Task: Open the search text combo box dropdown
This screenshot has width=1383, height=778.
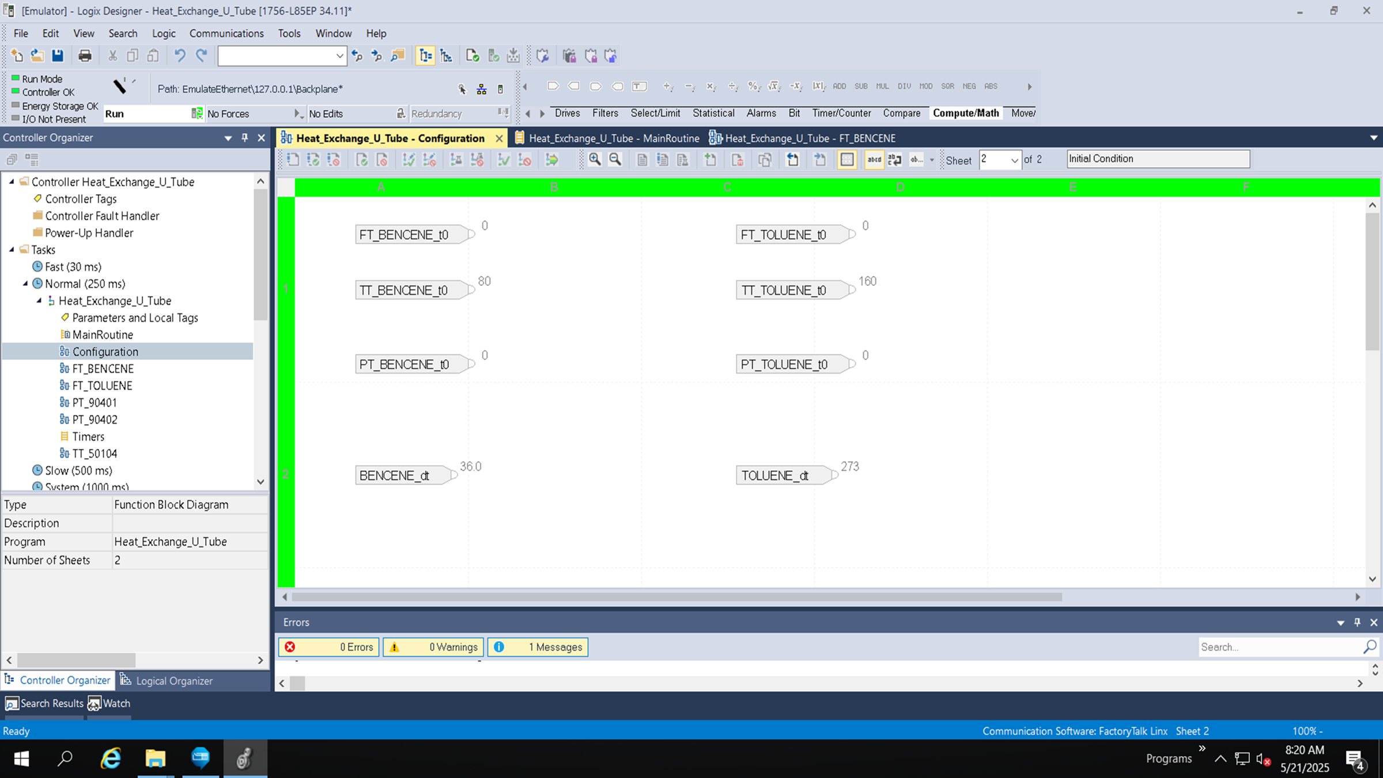Action: [x=339, y=56]
